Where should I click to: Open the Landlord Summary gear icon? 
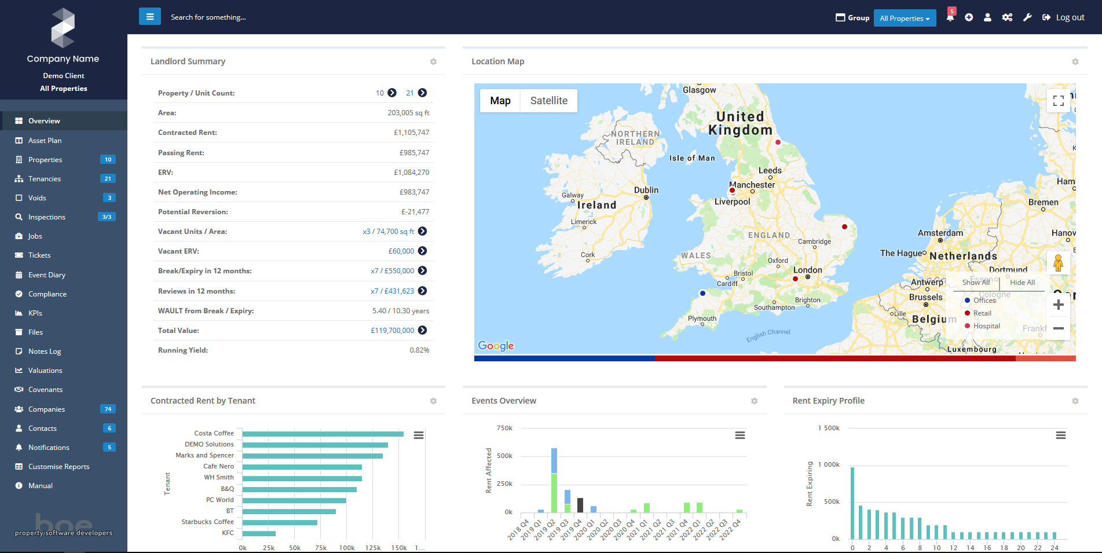433,61
